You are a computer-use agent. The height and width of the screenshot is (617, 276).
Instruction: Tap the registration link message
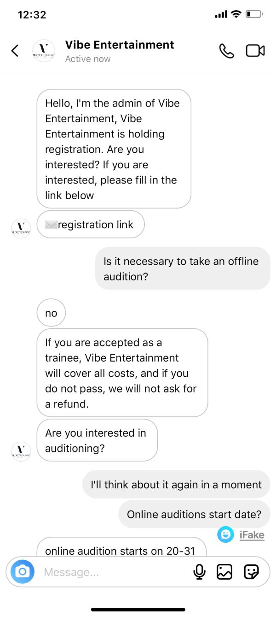pos(91,225)
